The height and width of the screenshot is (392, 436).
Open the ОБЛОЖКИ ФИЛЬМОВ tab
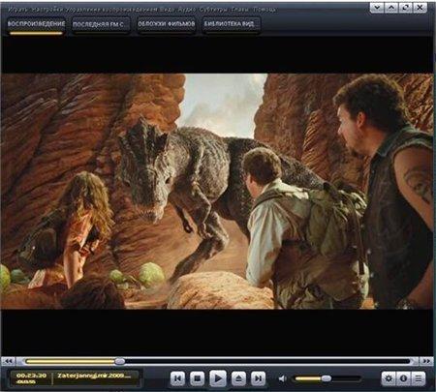pos(167,24)
